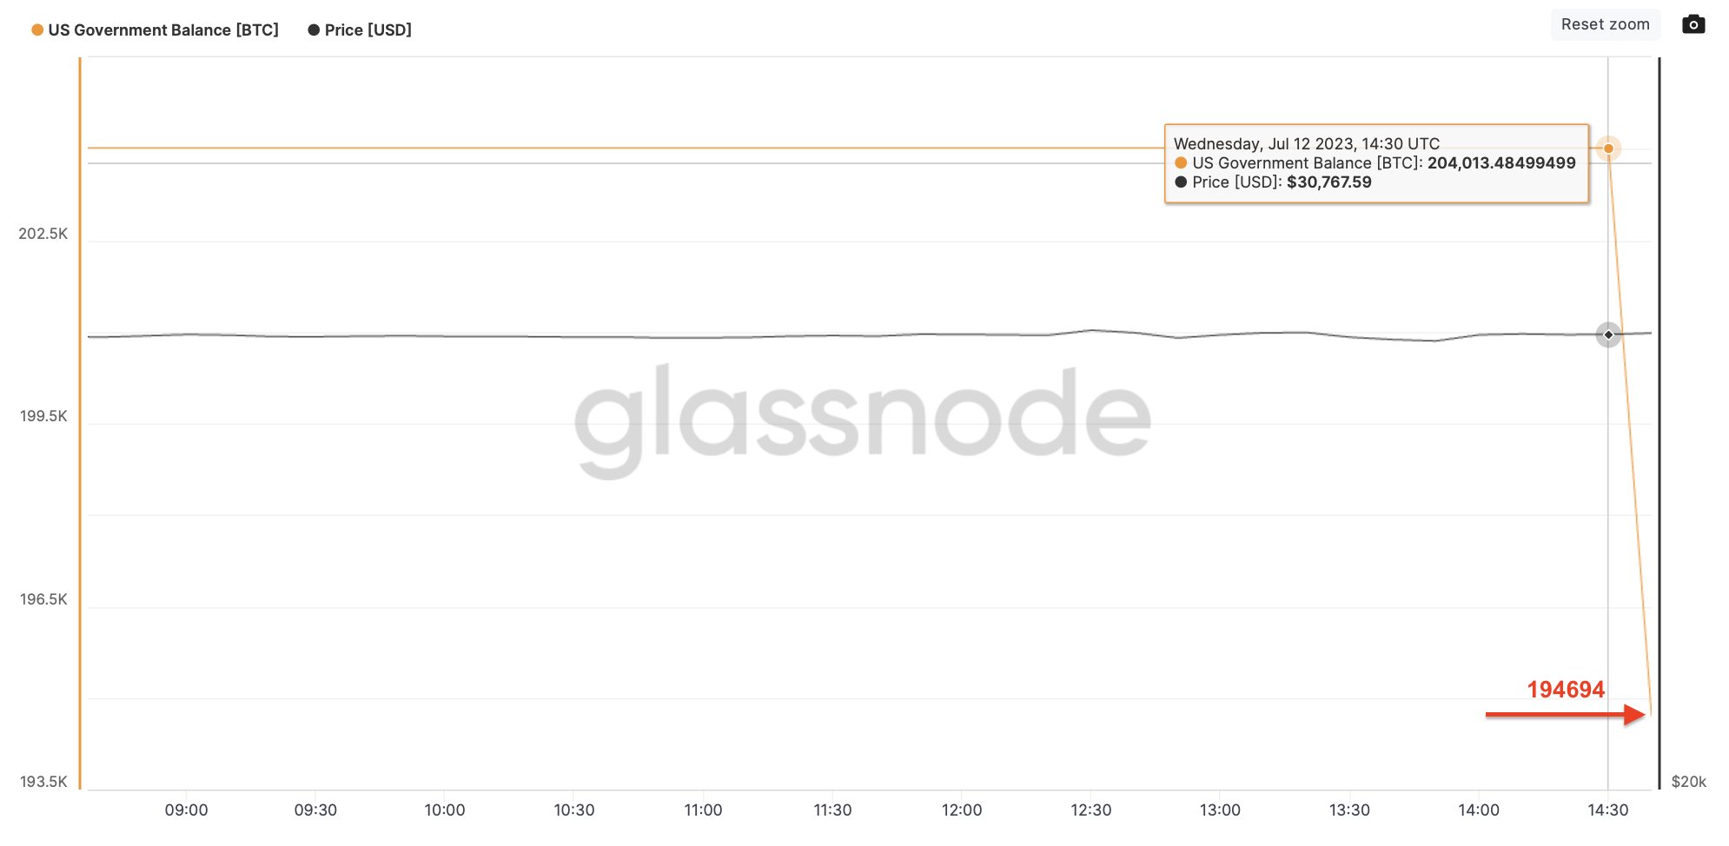Click the 196.5K y-axis label
The width and height of the screenshot is (1729, 846).
(43, 599)
